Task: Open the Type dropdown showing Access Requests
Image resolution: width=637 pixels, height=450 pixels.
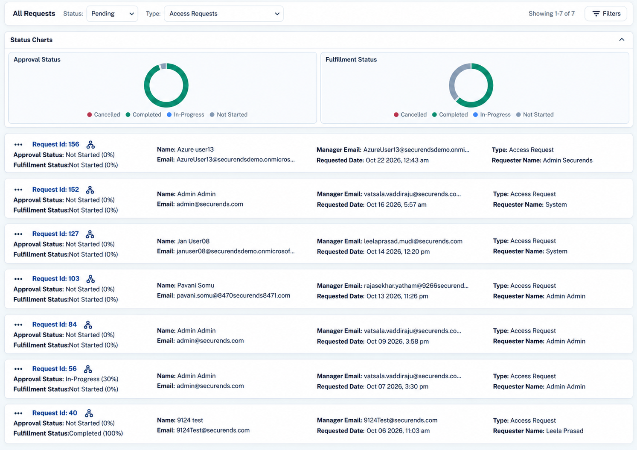Action: click(x=224, y=14)
